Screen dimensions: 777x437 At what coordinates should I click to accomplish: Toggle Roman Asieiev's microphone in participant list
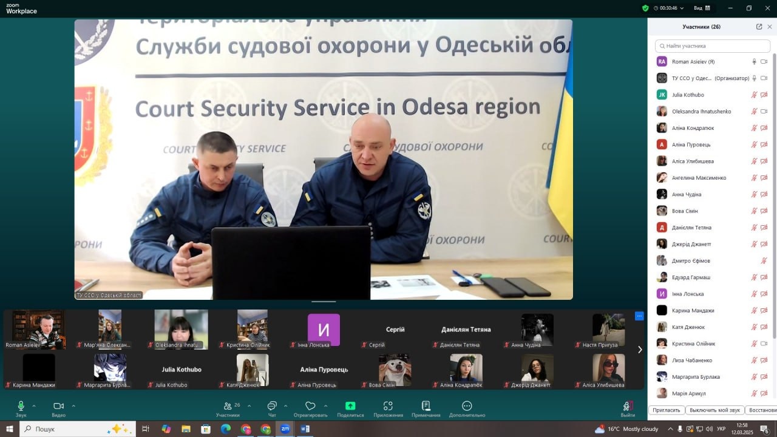pyautogui.click(x=755, y=61)
